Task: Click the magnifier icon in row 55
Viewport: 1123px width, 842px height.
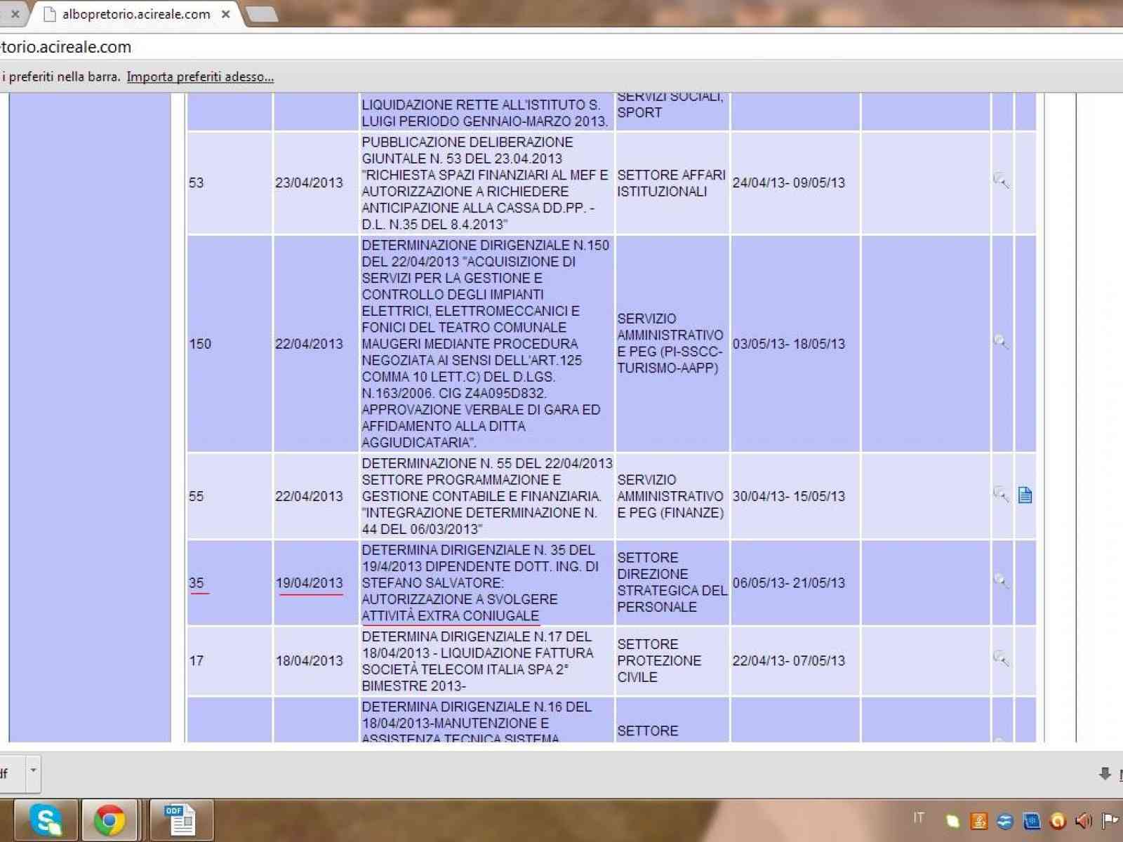Action: [x=1001, y=495]
